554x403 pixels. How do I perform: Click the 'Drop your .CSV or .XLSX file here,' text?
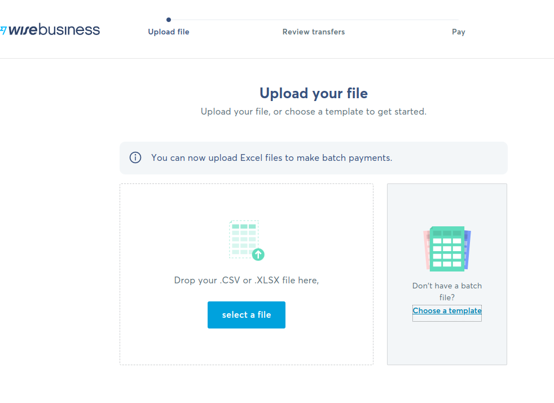247,281
